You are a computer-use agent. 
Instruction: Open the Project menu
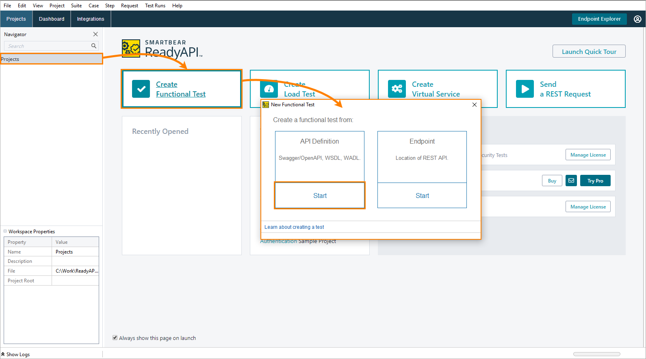[57, 6]
